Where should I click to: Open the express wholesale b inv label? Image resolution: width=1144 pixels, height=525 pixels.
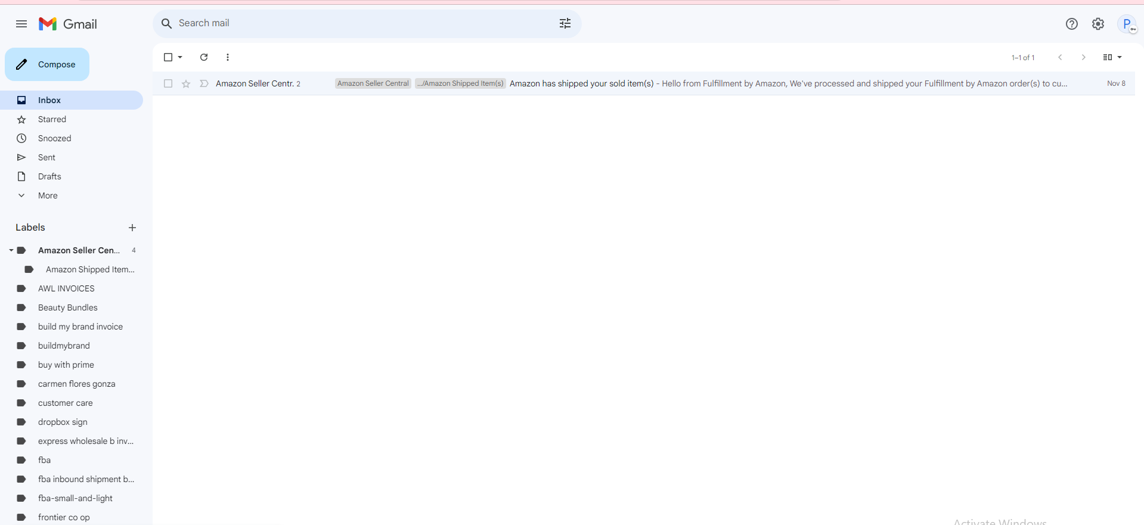(x=85, y=441)
